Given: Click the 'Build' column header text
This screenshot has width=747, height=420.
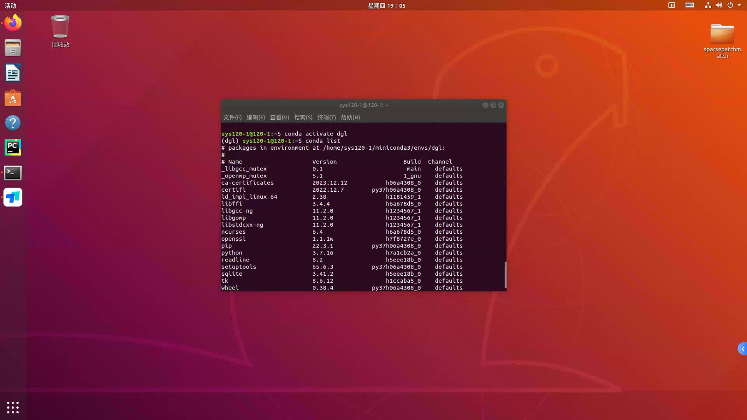Looking at the screenshot, I should tap(412, 162).
